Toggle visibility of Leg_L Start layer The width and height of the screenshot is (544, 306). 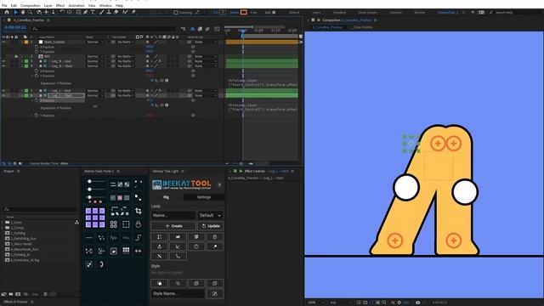(3, 95)
